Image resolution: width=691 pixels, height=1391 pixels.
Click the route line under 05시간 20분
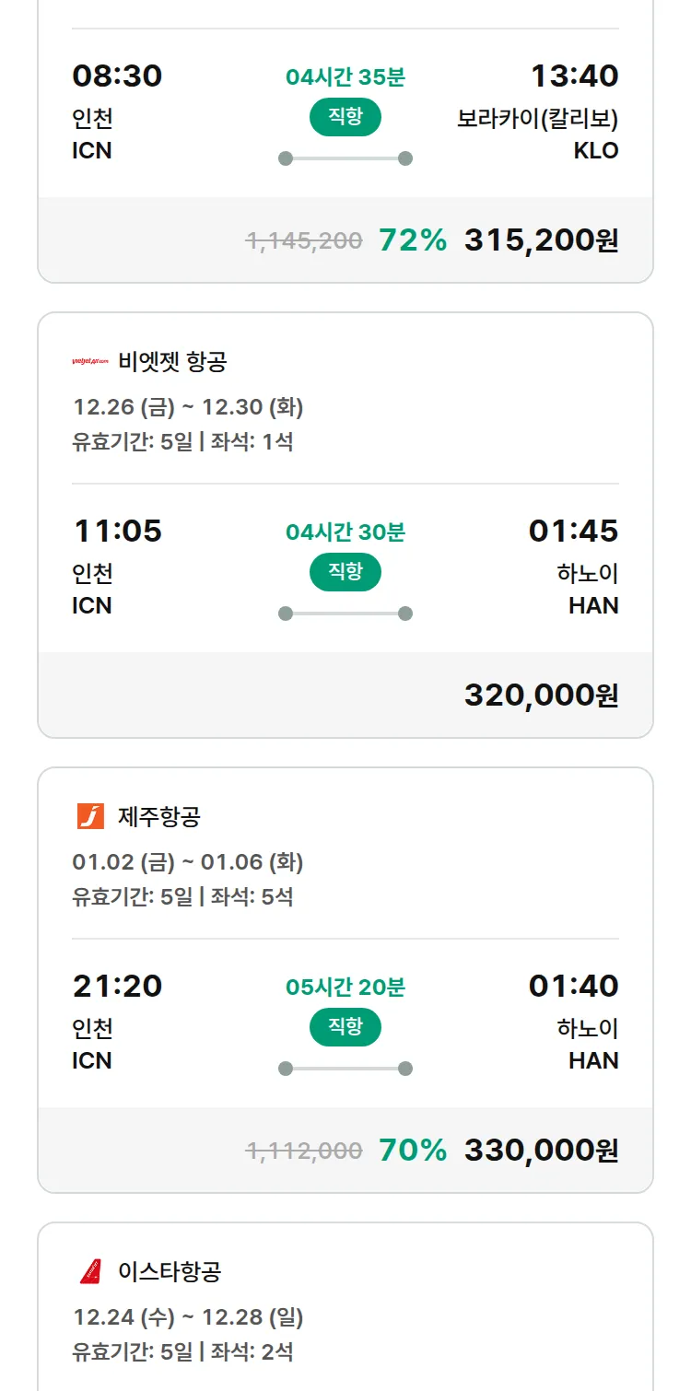point(345,1069)
